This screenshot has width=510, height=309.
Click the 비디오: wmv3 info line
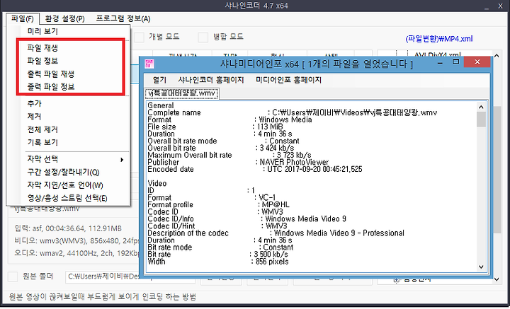76,241
